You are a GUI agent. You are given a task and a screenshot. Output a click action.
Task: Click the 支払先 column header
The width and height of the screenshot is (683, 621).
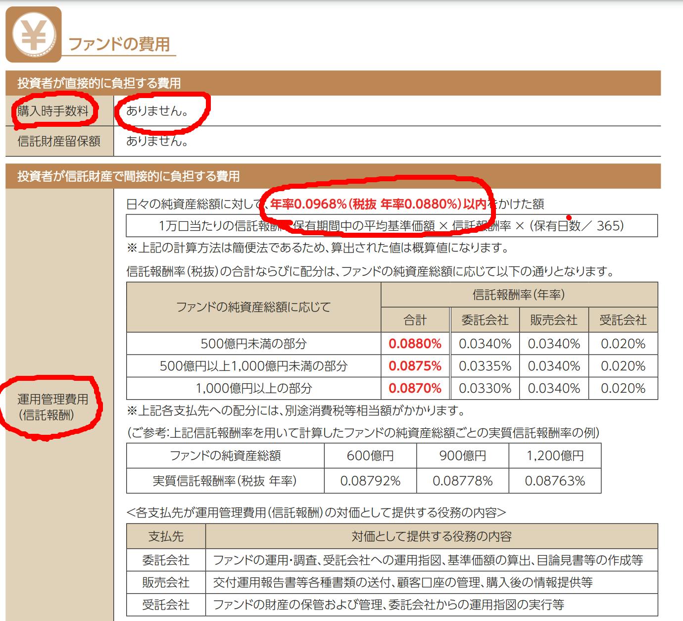[x=166, y=536]
